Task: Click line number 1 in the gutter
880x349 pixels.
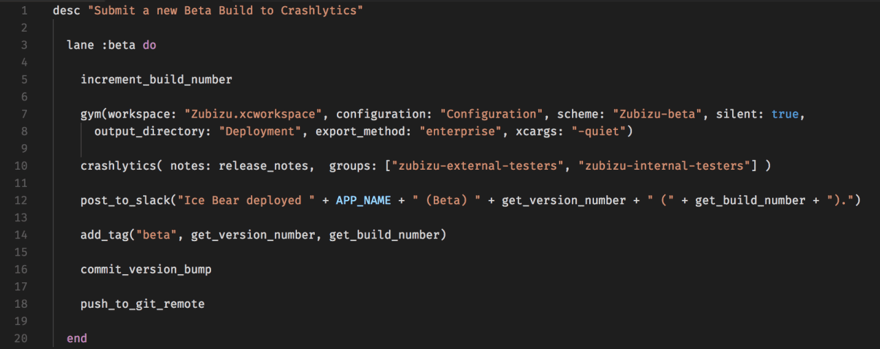Action: 25,11
